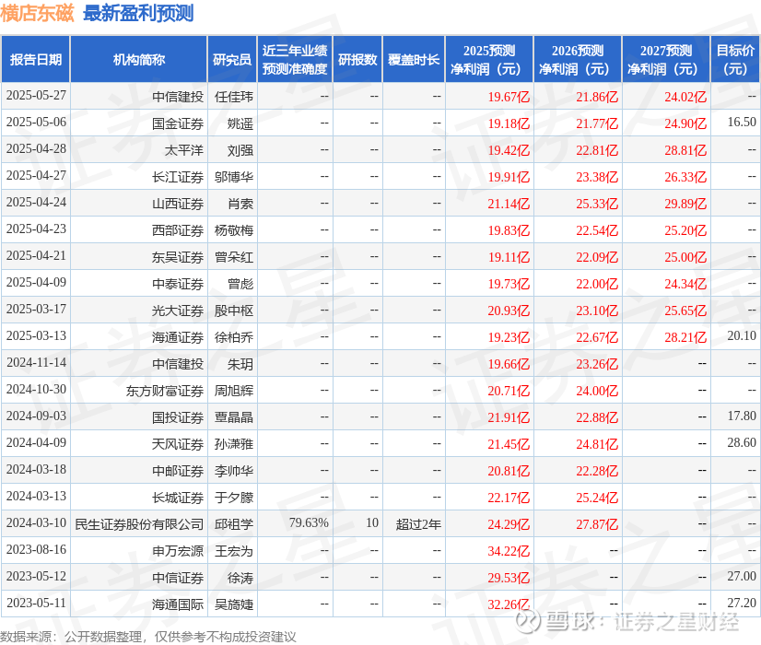This screenshot has width=761, height=645.
Task: Click the date 2024-11-14
Action: coord(36,362)
